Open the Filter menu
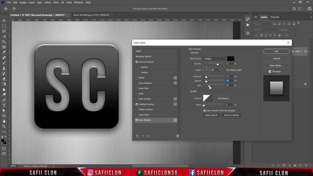 pos(56,2)
